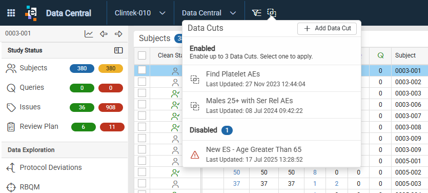Click the green clean status icon for 0005-002
428x193 pixels.
(175, 172)
